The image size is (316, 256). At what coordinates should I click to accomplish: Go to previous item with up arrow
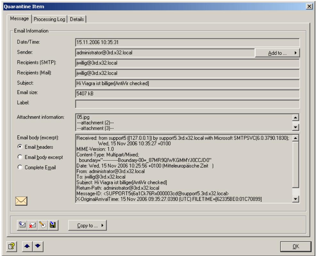pyautogui.click(x=27, y=246)
